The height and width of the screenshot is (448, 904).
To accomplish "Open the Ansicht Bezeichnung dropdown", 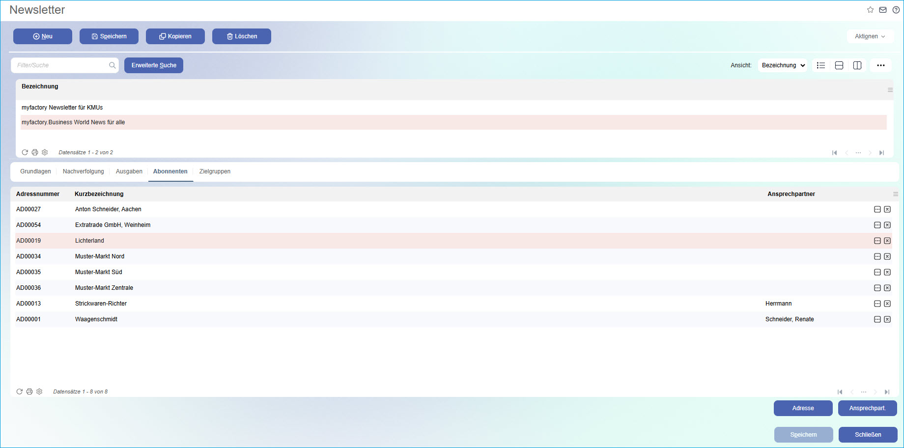I will click(783, 65).
